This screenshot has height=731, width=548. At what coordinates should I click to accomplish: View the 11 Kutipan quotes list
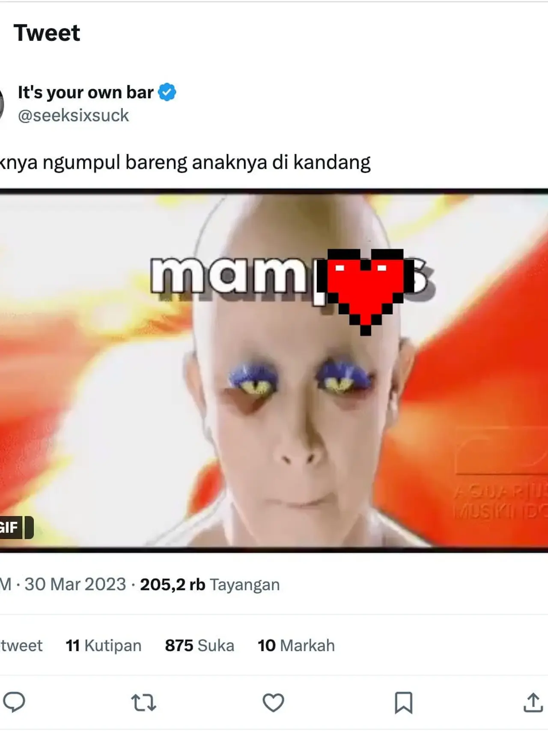[103, 645]
